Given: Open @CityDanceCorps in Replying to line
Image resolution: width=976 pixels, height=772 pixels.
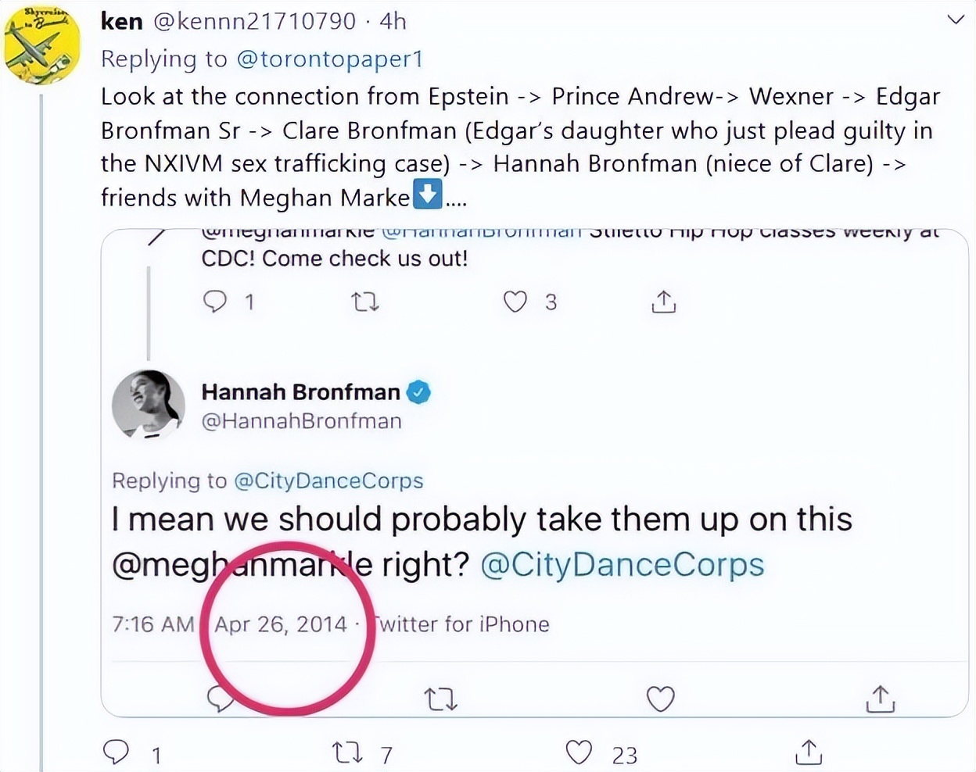Looking at the screenshot, I should [x=328, y=481].
